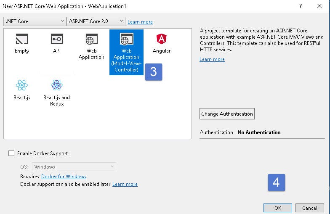This screenshot has width=330, height=214.
Task: Click the template description paragraph
Action: tap(262, 40)
